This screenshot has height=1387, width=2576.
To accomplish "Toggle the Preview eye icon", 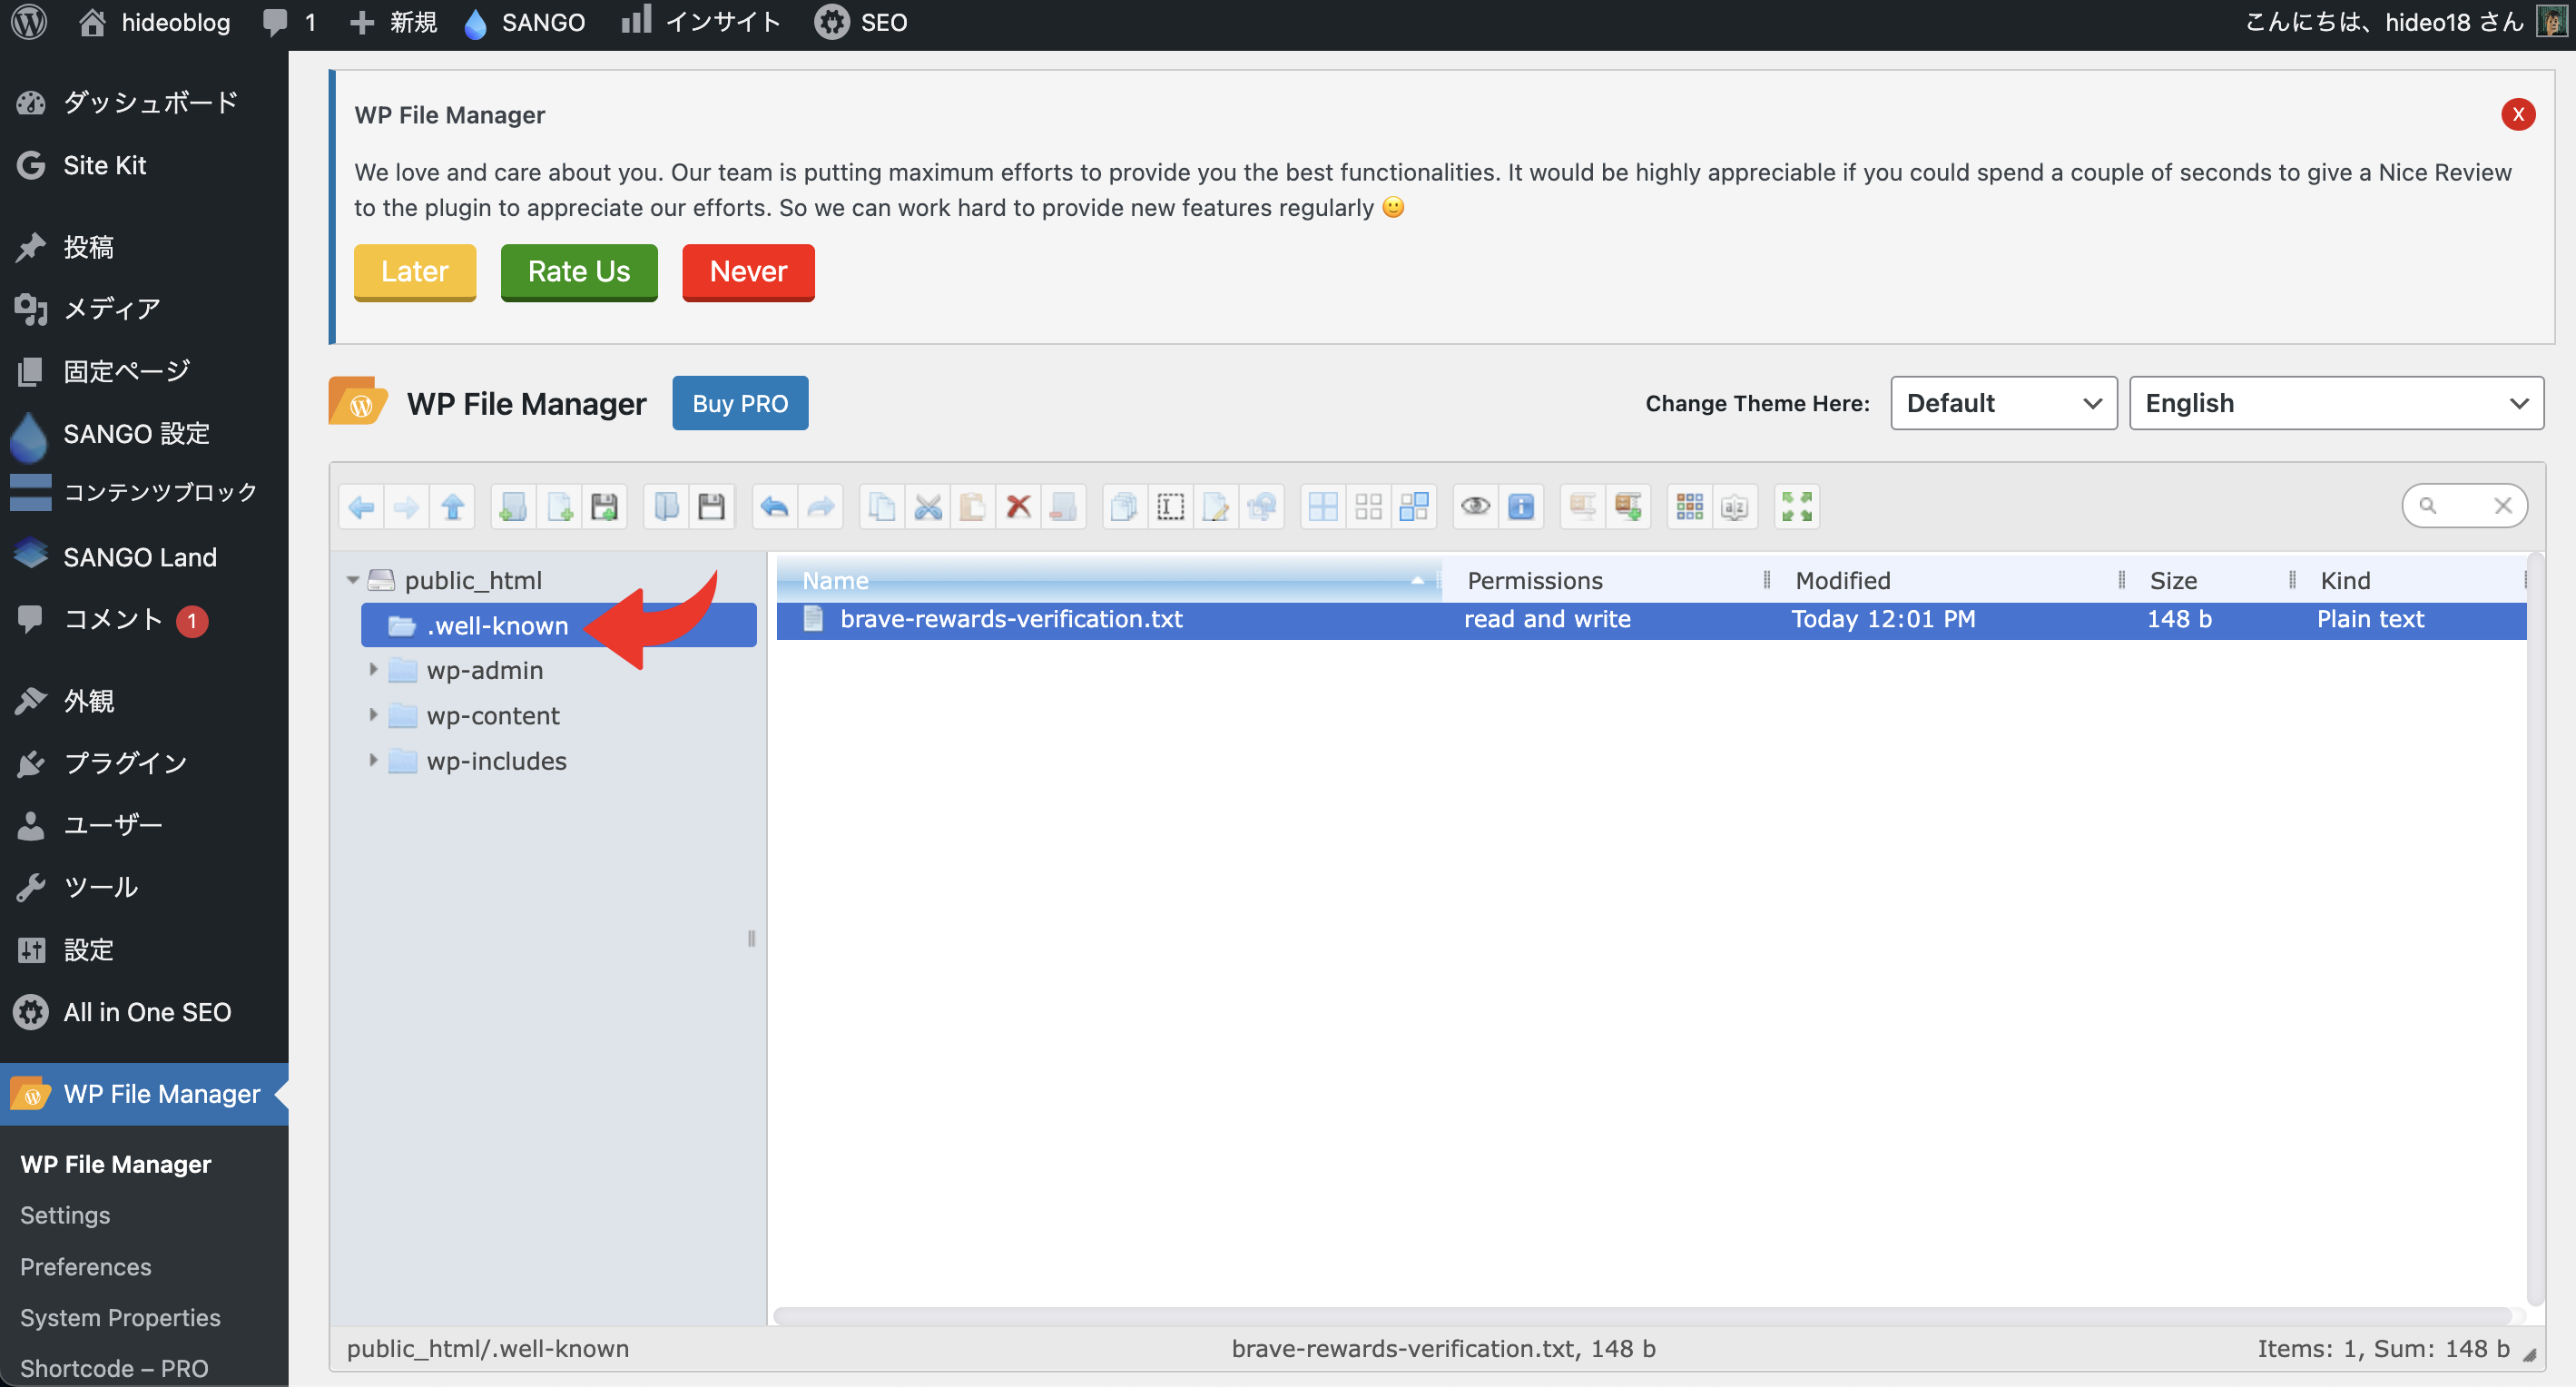I will pos(1476,507).
